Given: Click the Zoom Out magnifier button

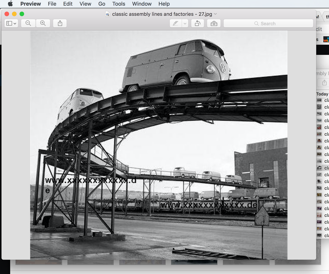Looking at the screenshot, I should [x=28, y=23].
